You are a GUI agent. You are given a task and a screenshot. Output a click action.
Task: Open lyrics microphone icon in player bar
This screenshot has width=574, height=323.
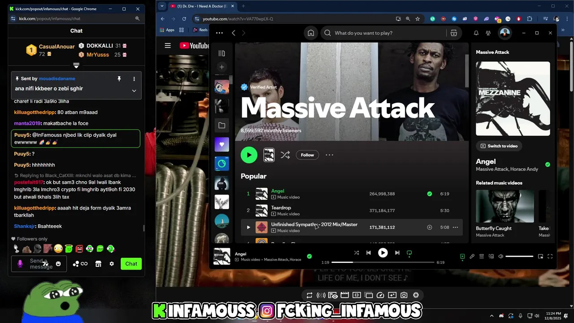tap(472, 257)
